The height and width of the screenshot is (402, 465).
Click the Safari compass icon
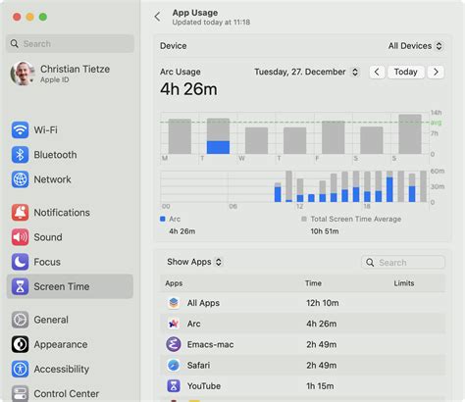pyautogui.click(x=174, y=365)
